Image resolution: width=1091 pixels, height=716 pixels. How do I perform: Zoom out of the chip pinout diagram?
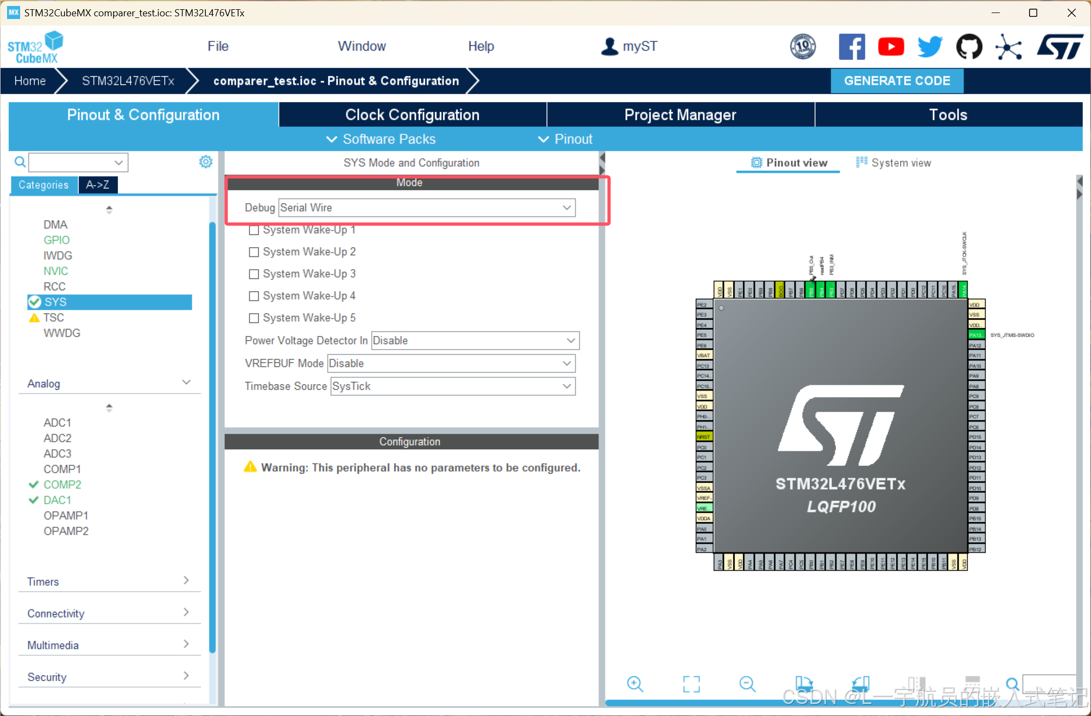pos(747,684)
